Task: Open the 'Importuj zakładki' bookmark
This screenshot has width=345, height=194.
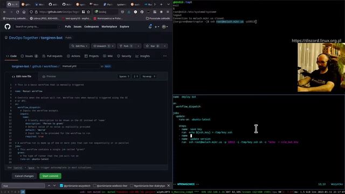Action: click(15, 18)
